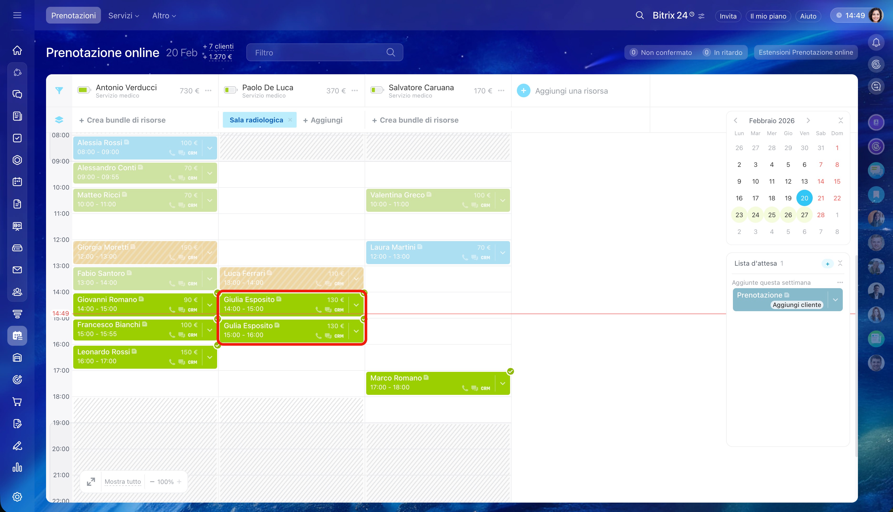The height and width of the screenshot is (512, 893).
Task: Click the phone icon on Marco Romano booking
Action: pos(465,388)
